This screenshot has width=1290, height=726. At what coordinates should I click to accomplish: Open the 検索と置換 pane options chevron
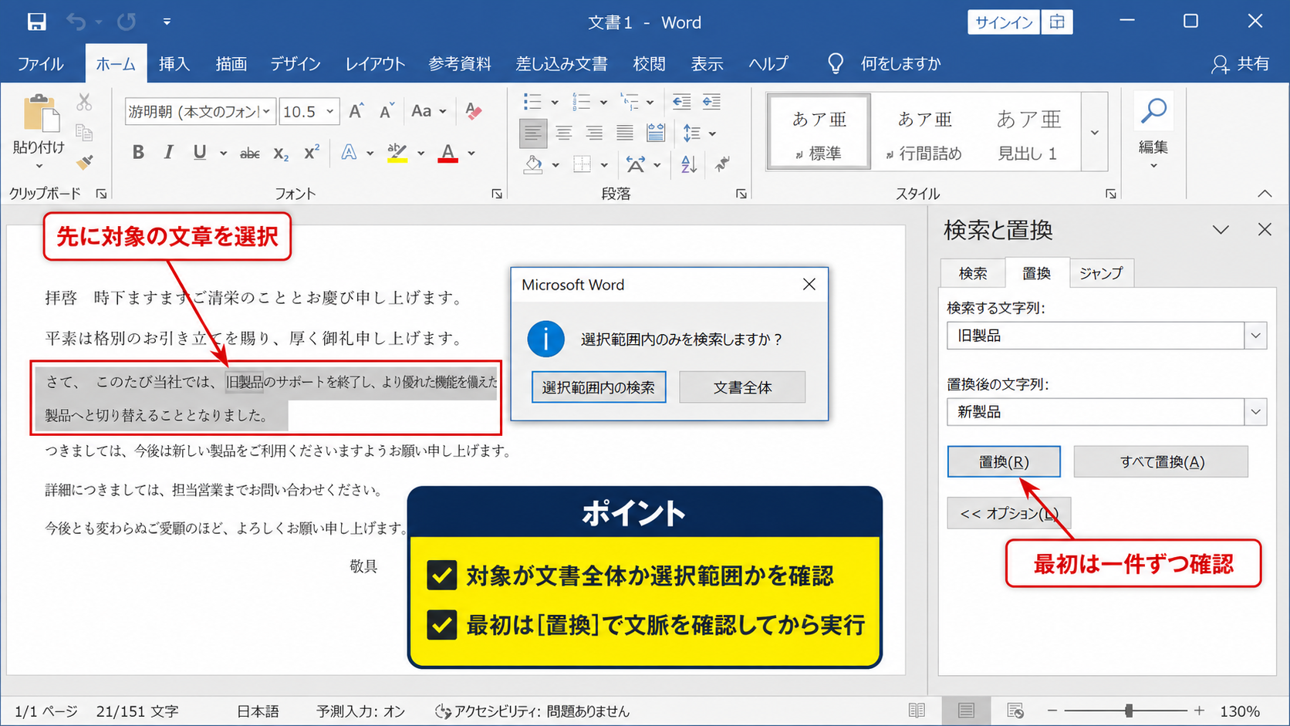point(1221,230)
